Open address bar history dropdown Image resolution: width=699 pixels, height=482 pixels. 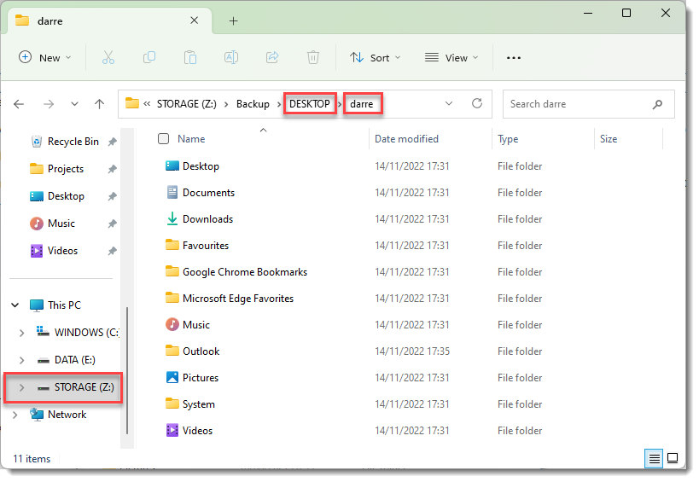(x=449, y=104)
